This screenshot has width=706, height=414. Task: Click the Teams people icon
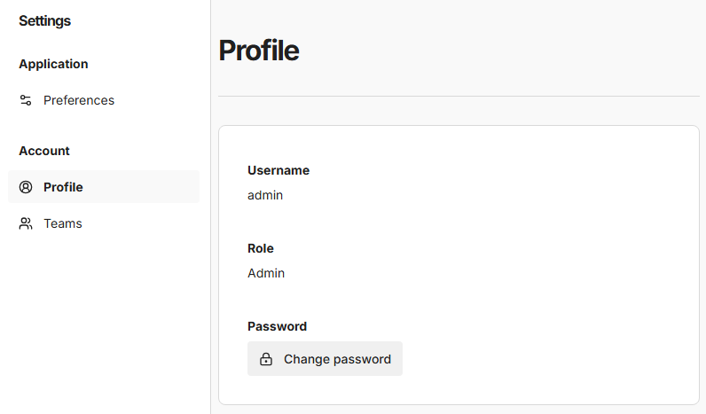click(x=26, y=223)
